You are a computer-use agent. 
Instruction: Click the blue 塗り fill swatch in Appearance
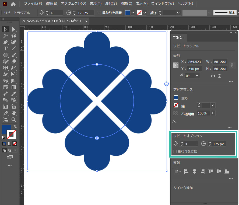tap(176, 98)
